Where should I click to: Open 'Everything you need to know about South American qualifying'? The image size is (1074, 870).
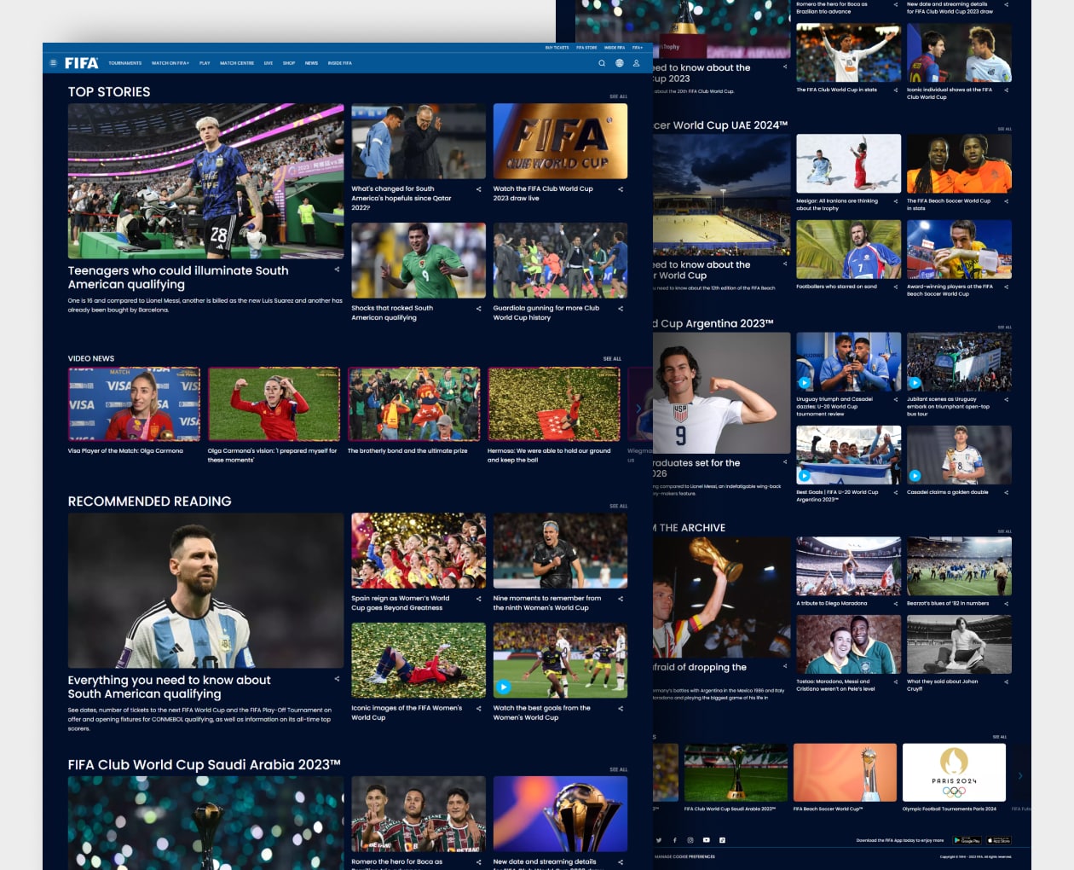(x=170, y=687)
